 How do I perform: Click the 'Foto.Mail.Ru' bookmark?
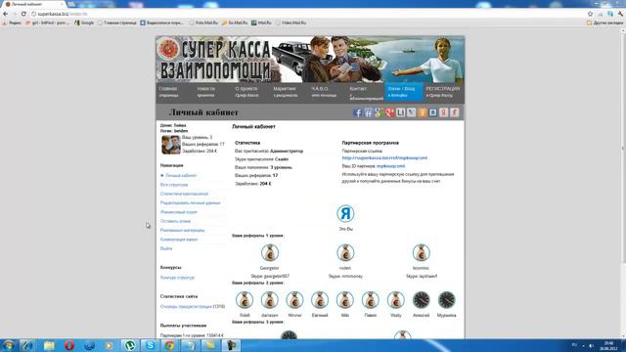203,22
